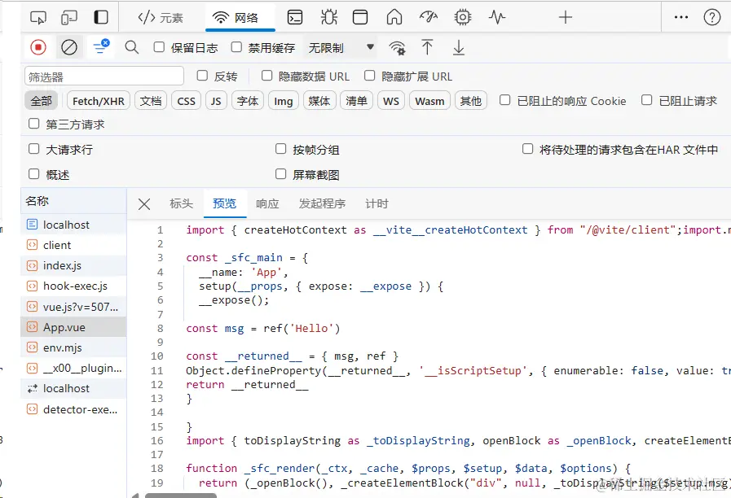Filter requests by WS
This screenshot has height=498, width=731.
[390, 101]
